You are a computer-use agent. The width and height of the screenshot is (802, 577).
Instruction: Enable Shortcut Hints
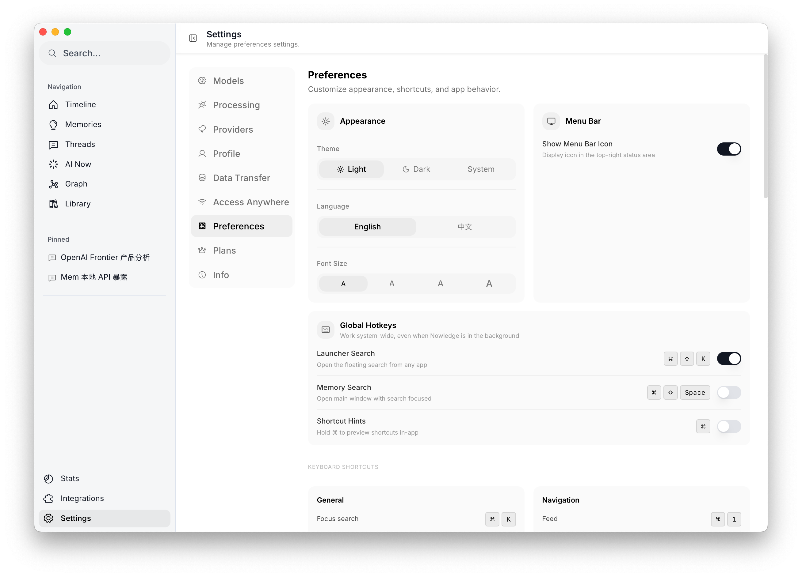tap(729, 427)
